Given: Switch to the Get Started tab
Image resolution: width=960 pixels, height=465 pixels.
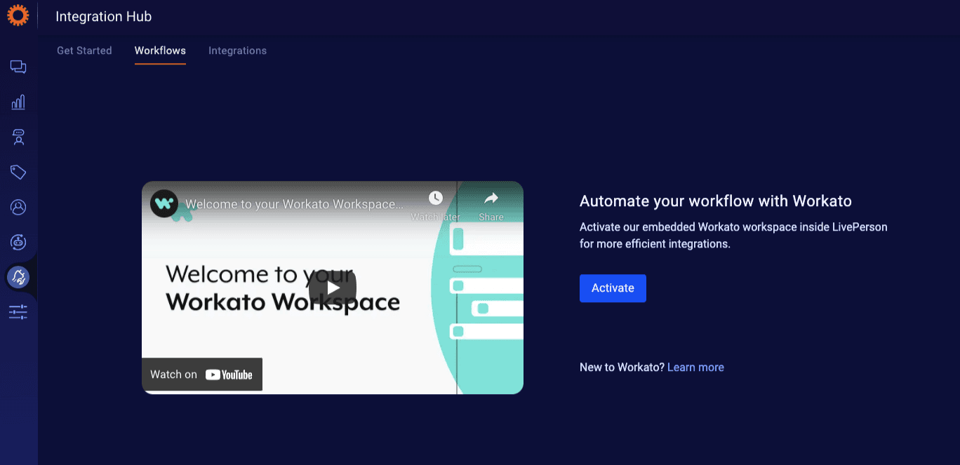Looking at the screenshot, I should point(84,50).
